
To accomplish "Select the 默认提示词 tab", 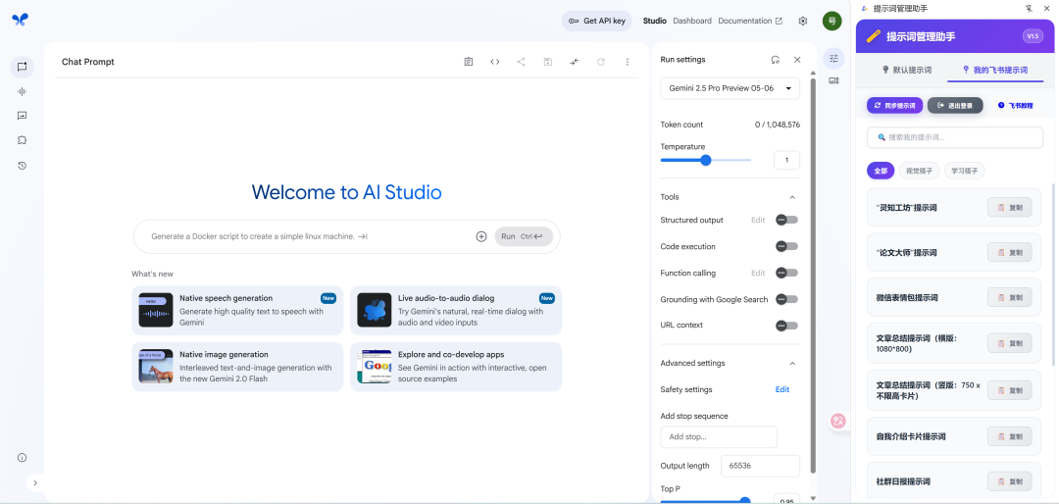I will (906, 70).
